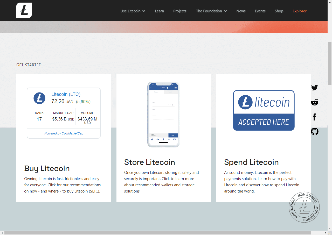This screenshot has width=332, height=235.
Task: Click the rank value 17
Action: point(39,119)
